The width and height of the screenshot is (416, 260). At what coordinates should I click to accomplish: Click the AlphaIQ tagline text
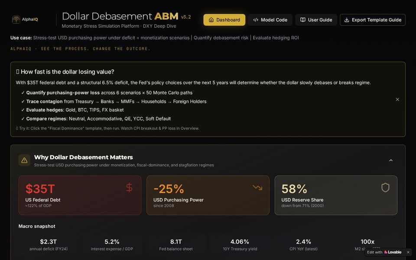(81, 49)
